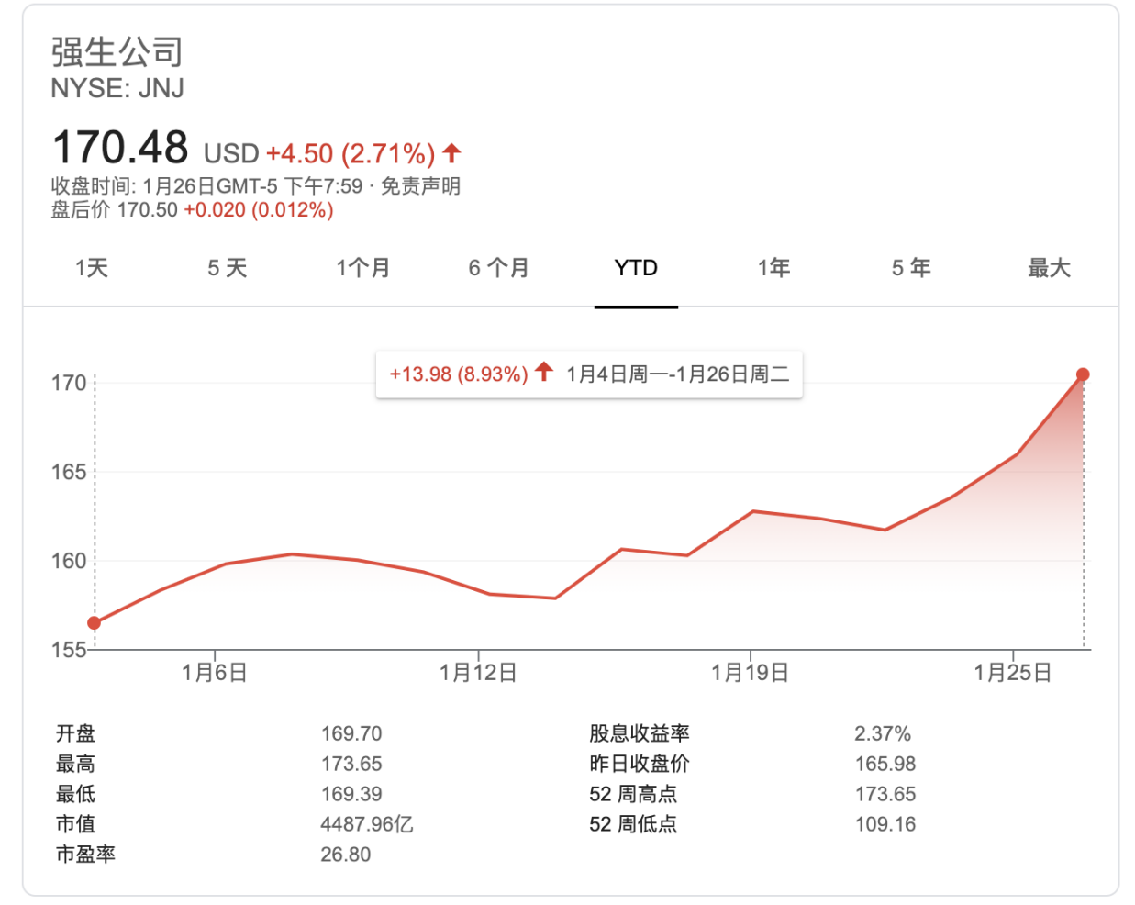Click the 最低 label
The height and width of the screenshot is (905, 1135).
pos(75,794)
